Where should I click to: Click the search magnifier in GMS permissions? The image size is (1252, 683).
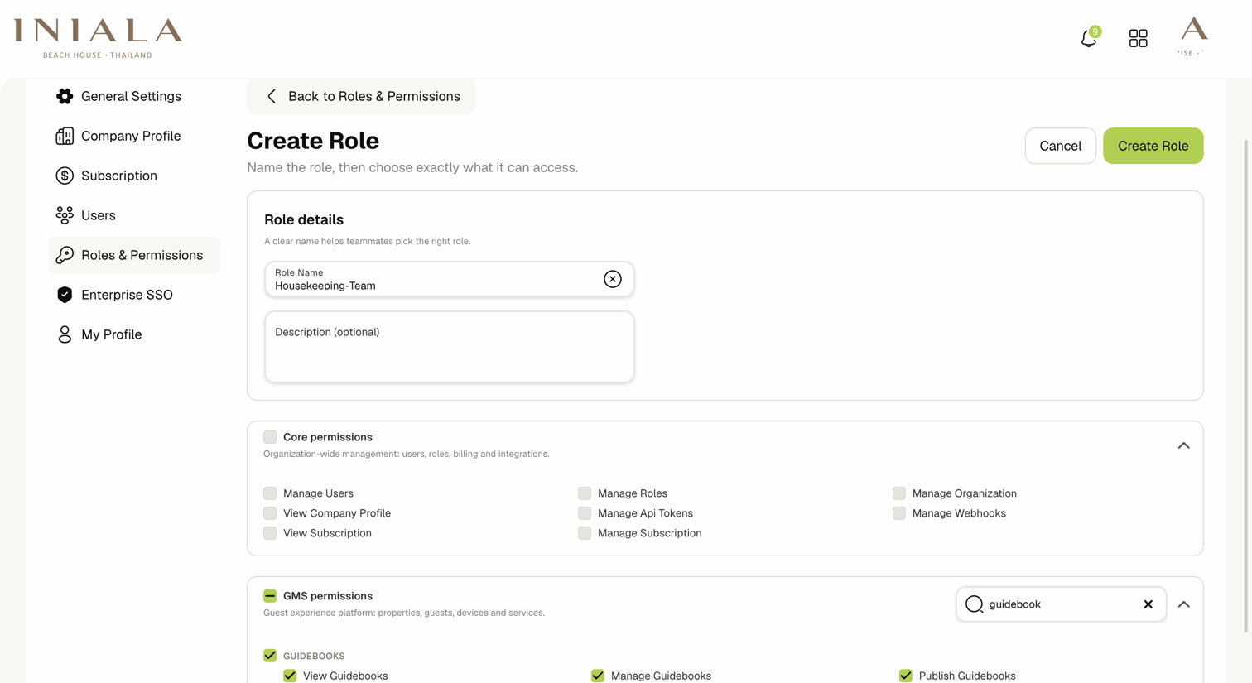(975, 604)
